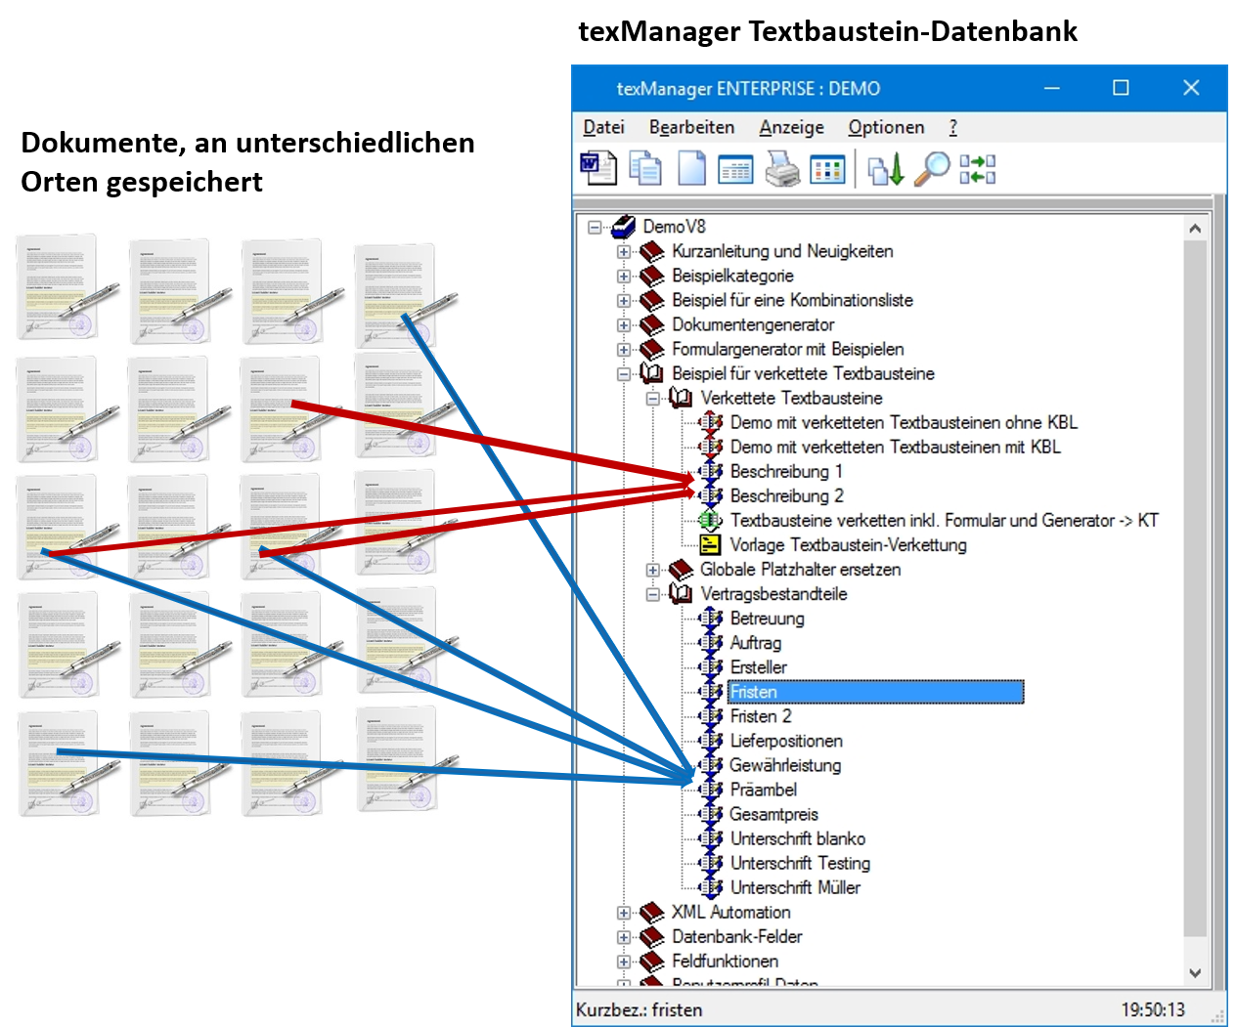Screen dimensions: 1236x1027
Task: Select the Gesamtpreis text block
Action: click(773, 814)
